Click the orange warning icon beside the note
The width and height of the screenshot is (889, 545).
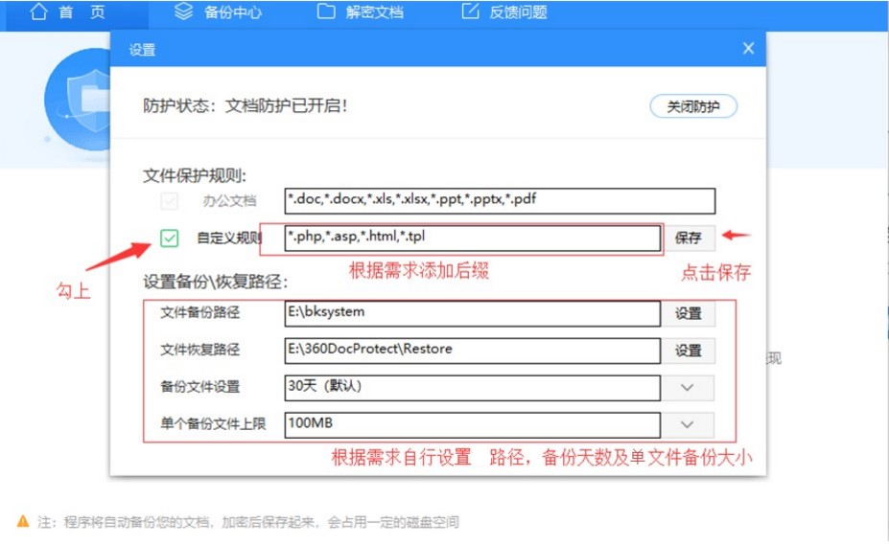coord(22,522)
